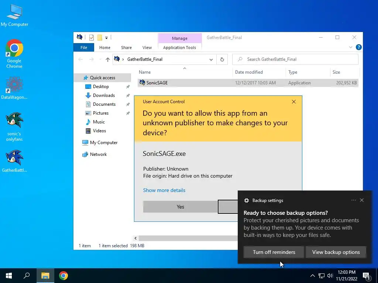Open Backup settings notification options menu
Viewport: 378px width, 283px height.
pyautogui.click(x=353, y=200)
